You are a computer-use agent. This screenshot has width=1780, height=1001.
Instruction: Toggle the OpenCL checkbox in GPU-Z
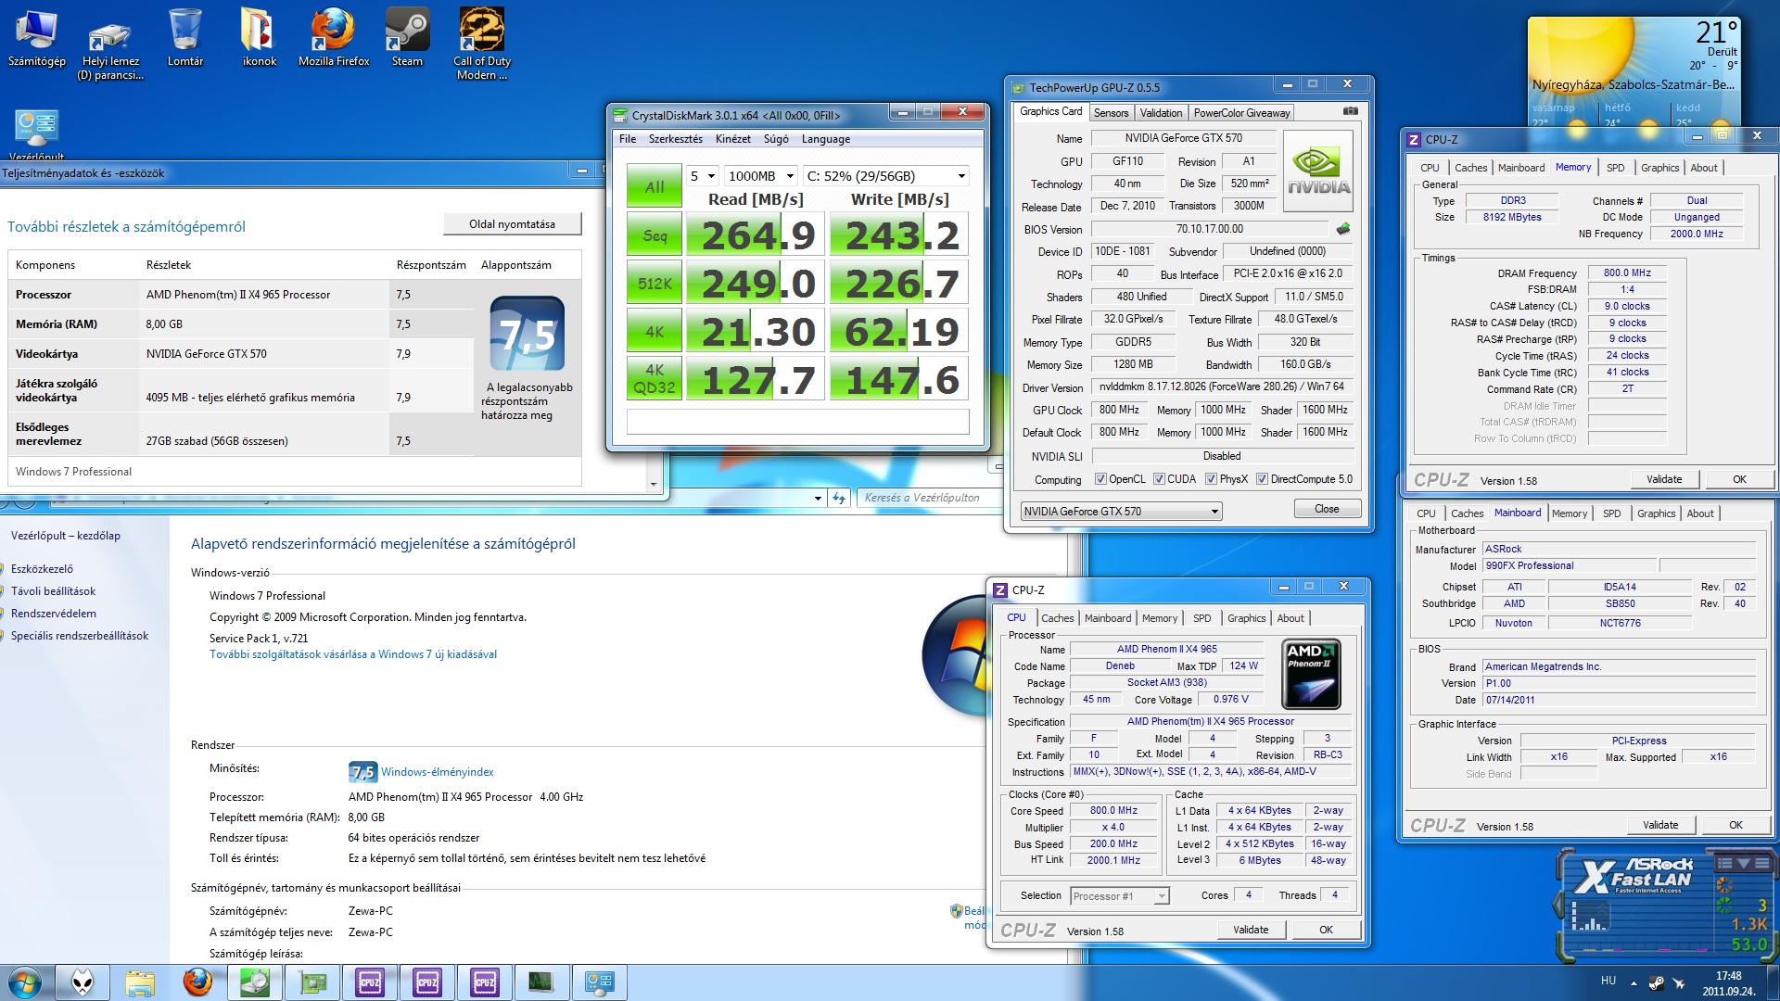(x=1100, y=479)
